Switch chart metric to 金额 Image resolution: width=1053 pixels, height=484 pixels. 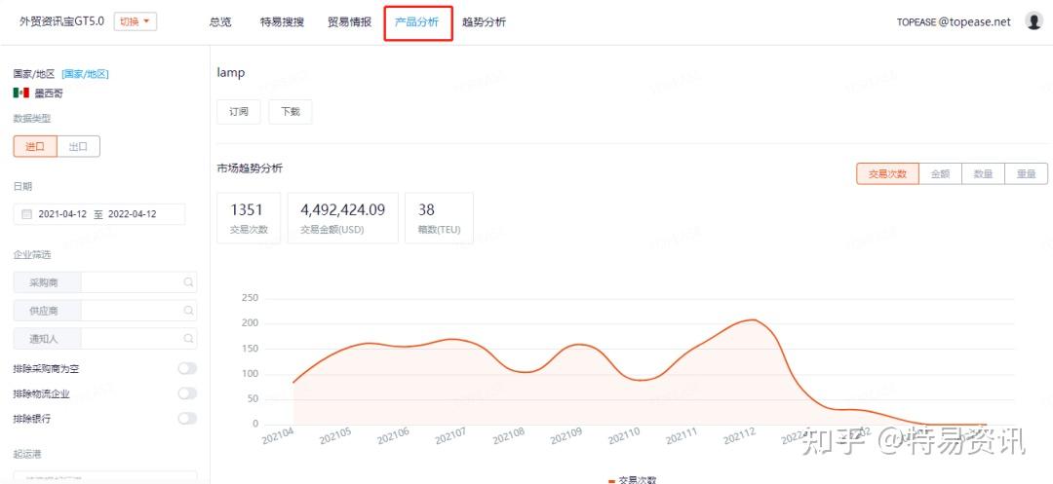point(940,173)
